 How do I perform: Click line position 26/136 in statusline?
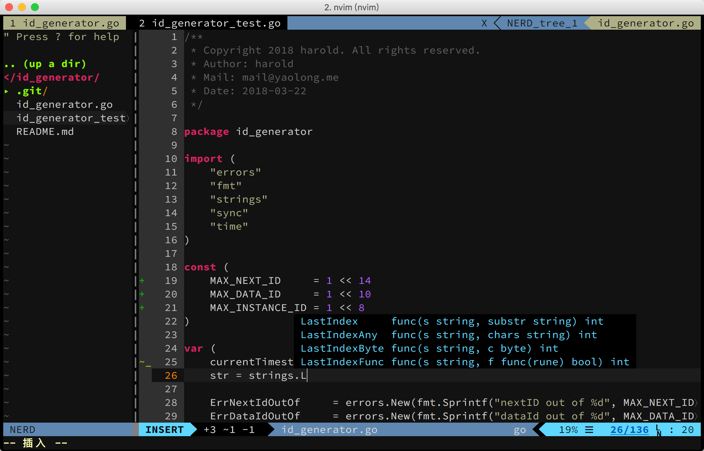pos(629,430)
